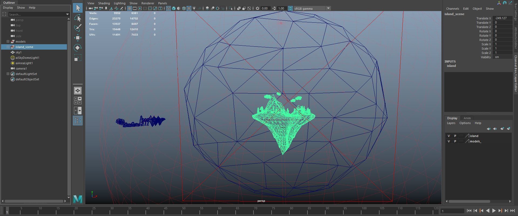Choose the Lasso select tool

click(78, 18)
